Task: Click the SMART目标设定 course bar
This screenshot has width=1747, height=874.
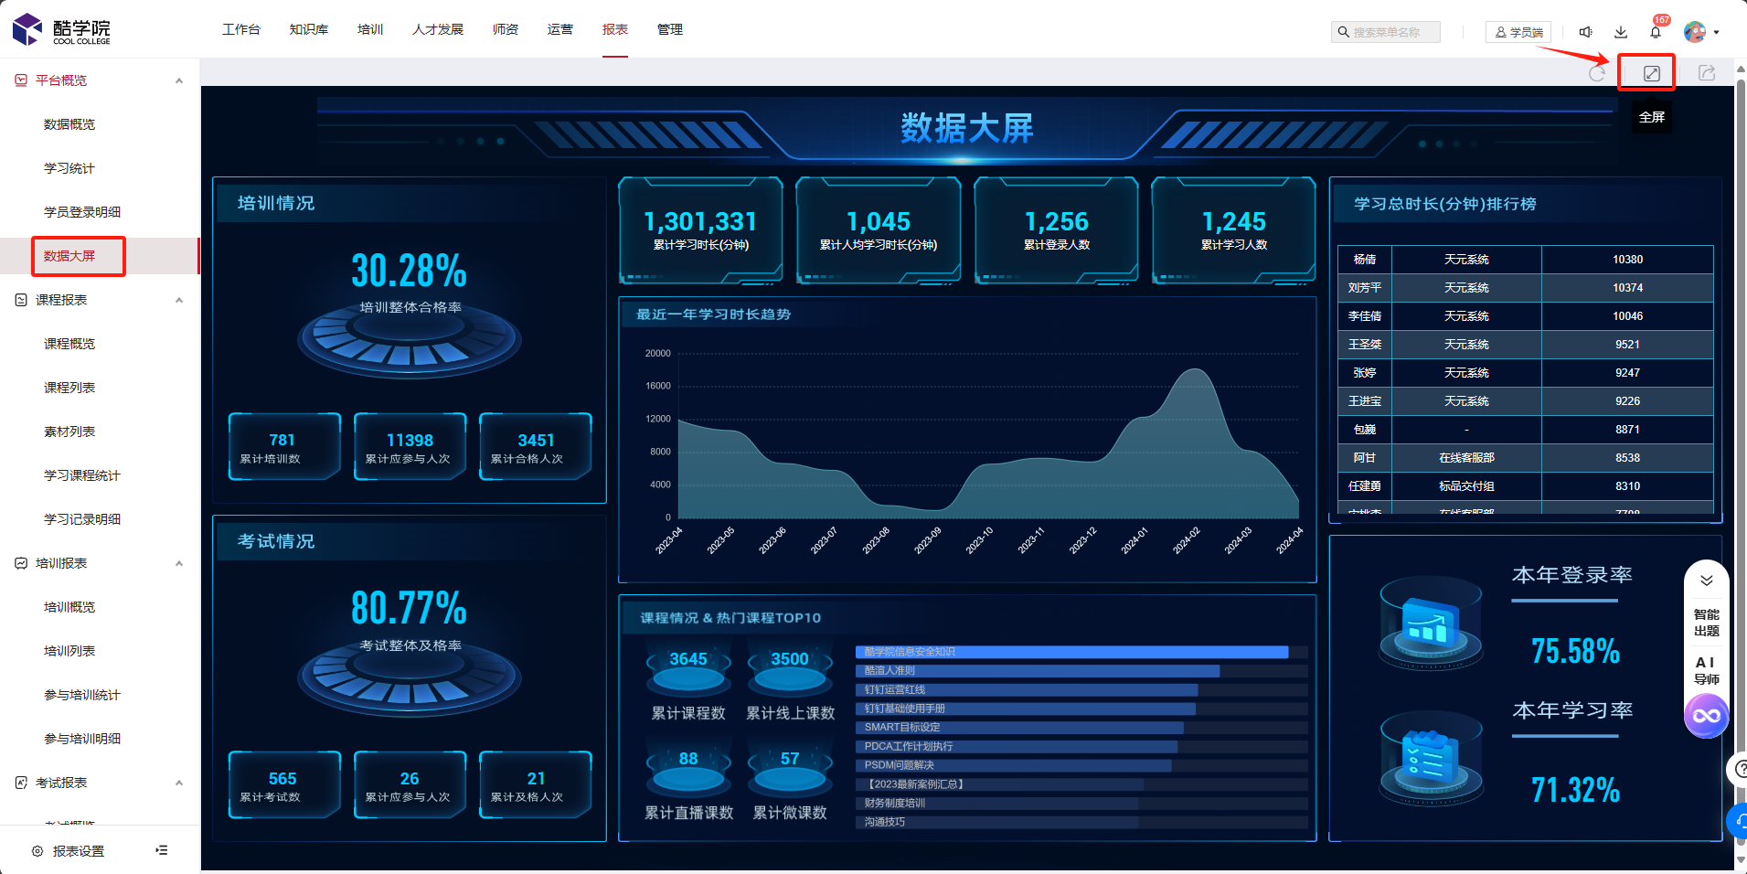Action: click(x=1019, y=728)
